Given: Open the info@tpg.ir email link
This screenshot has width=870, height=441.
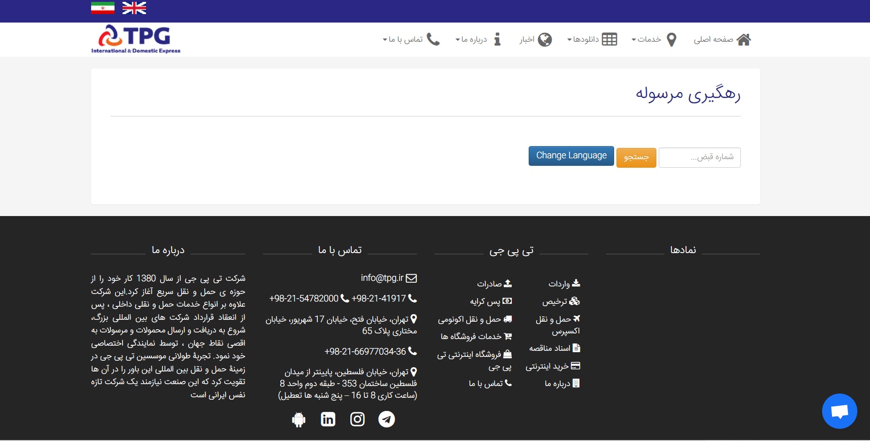Looking at the screenshot, I should tap(382, 278).
